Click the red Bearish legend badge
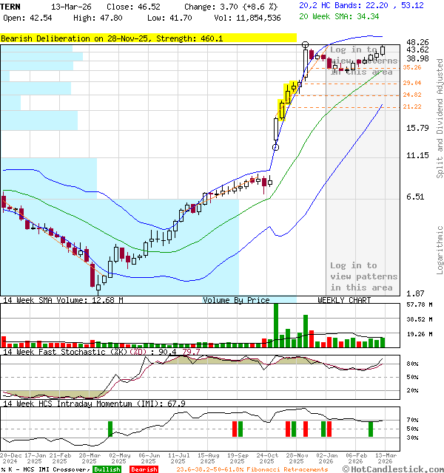The height and width of the screenshot is (473, 444). [144, 469]
